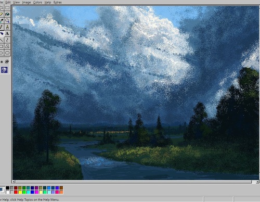This screenshot has width=260, height=202.
Task: Select navy blue from the palette
Action: coord(32,188)
